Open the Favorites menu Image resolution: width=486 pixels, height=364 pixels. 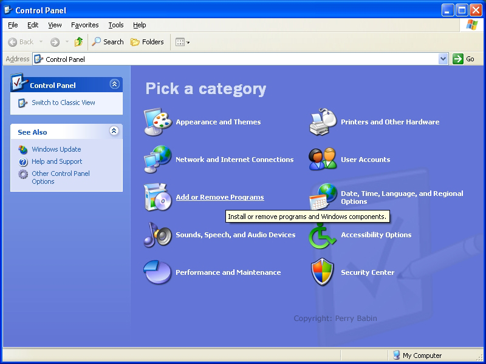tap(85, 25)
